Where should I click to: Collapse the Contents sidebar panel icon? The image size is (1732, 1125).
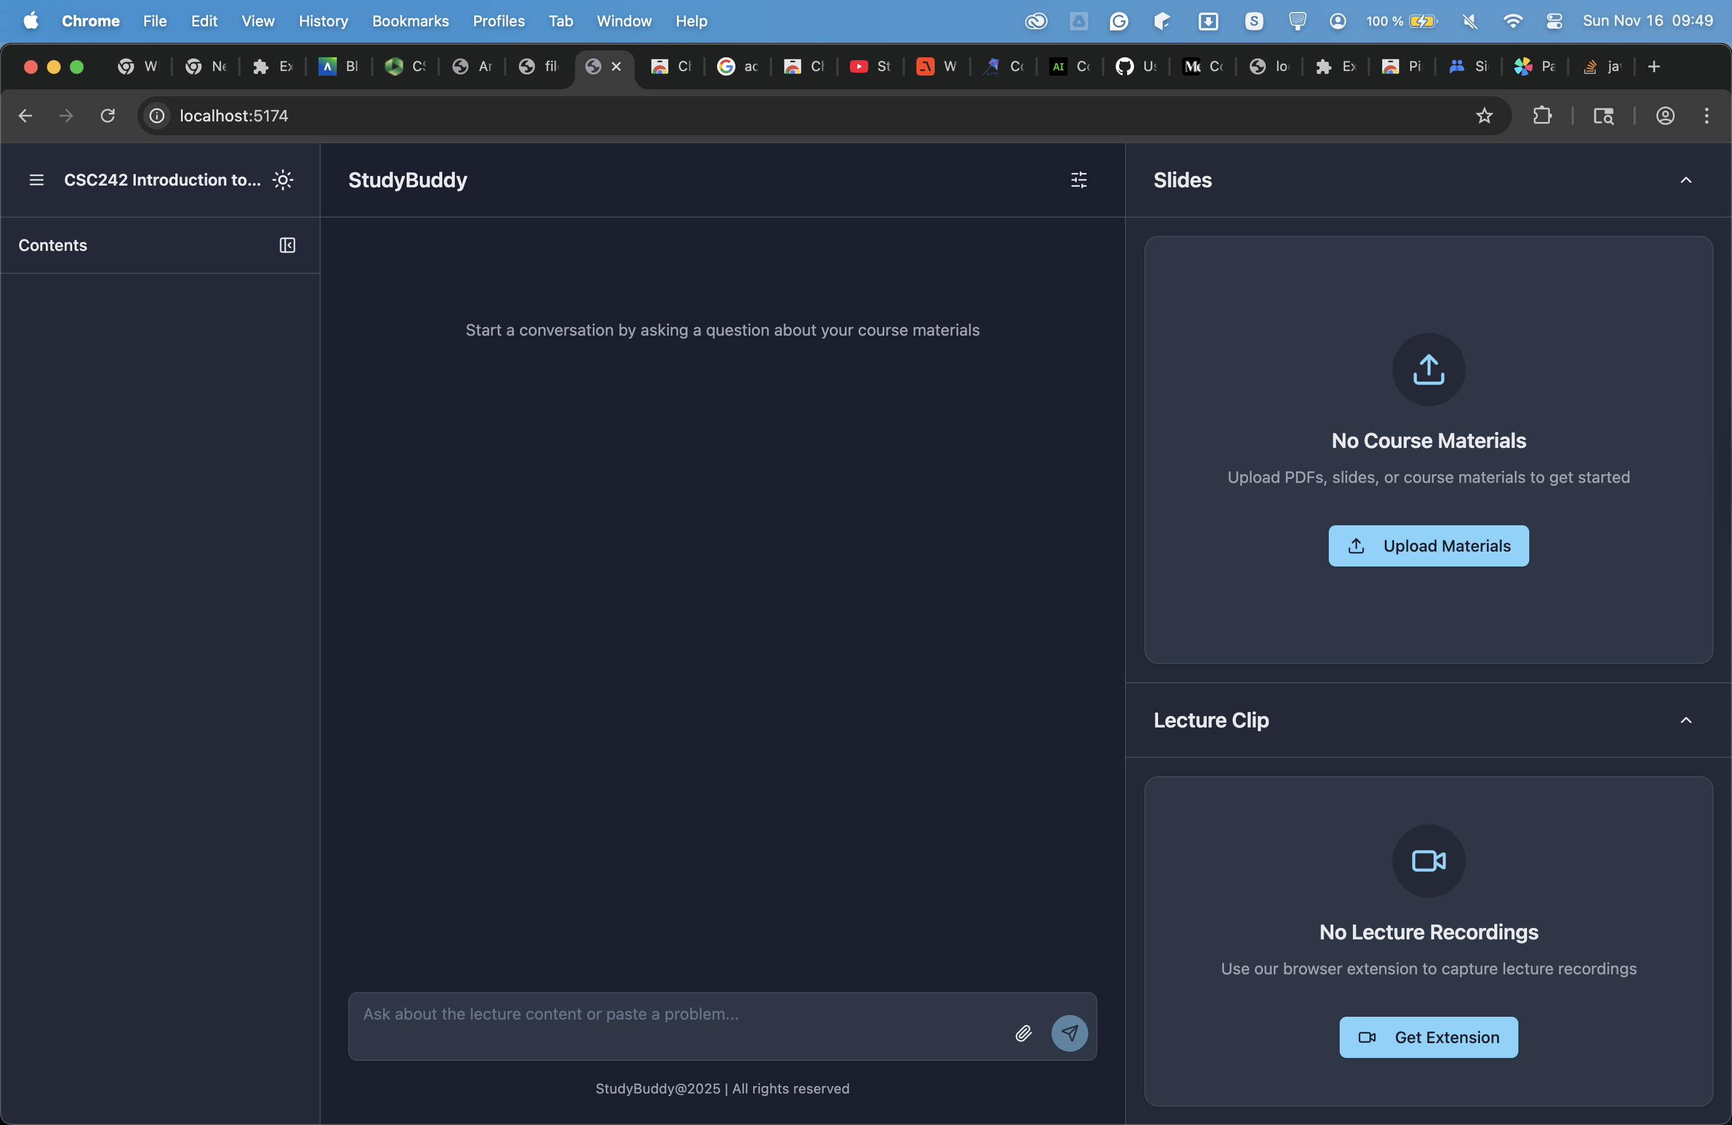pos(288,245)
